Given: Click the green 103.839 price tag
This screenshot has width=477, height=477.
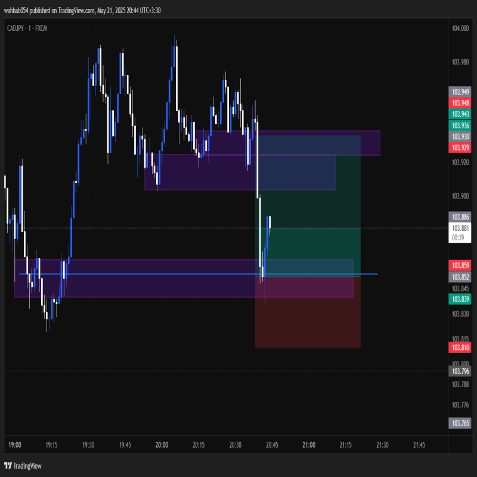Looking at the screenshot, I should [x=460, y=299].
